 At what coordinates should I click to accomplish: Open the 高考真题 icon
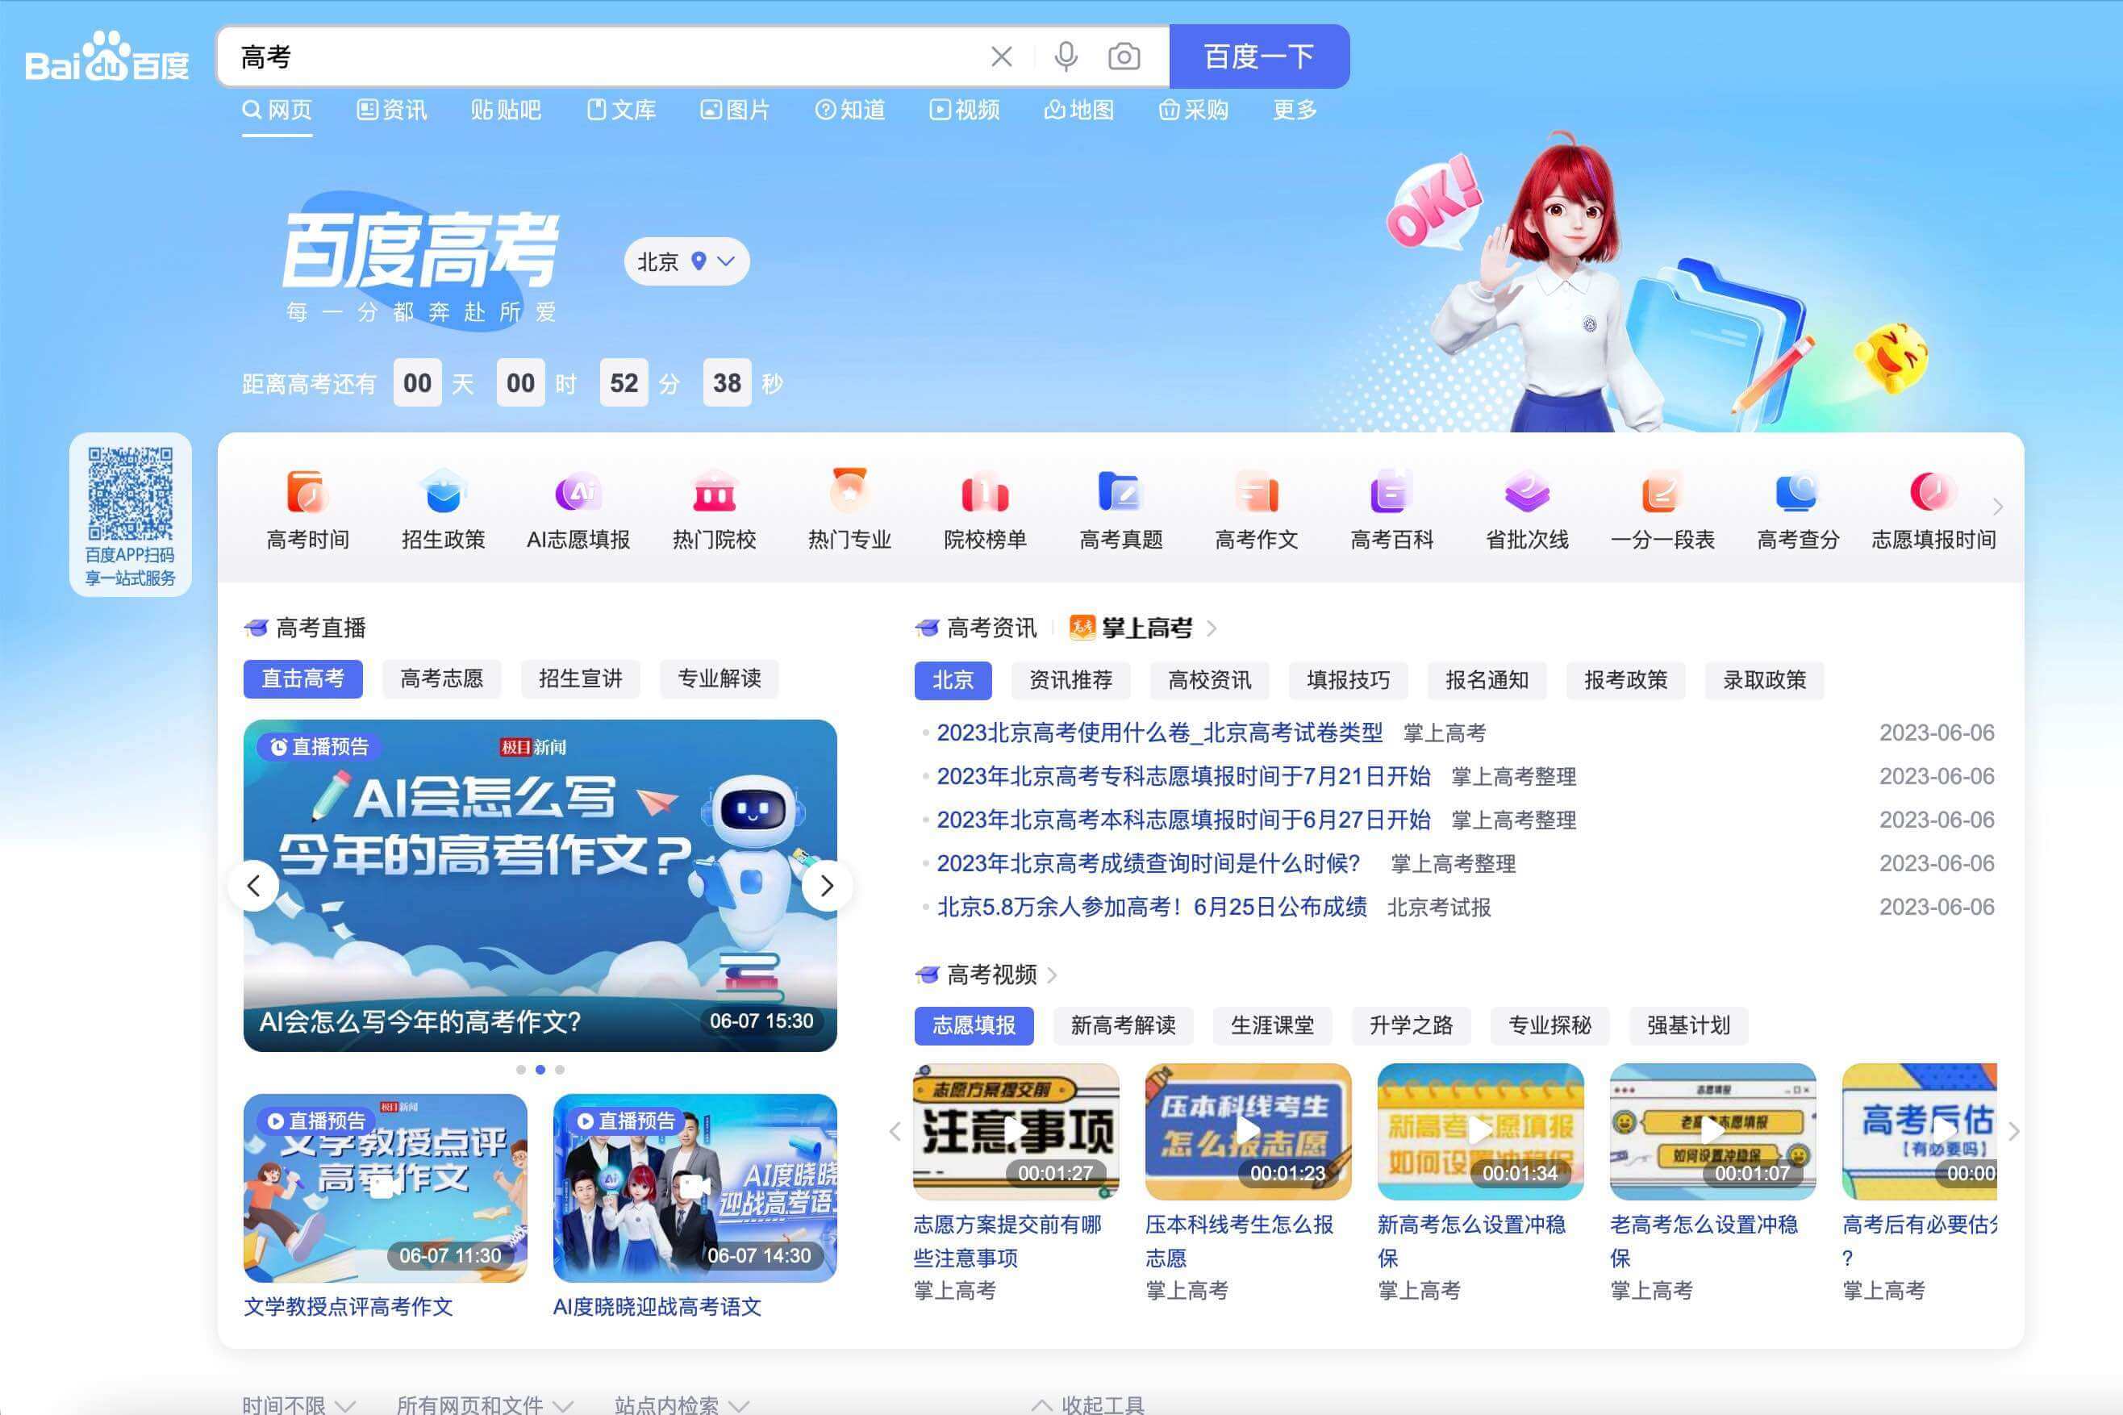click(1120, 510)
